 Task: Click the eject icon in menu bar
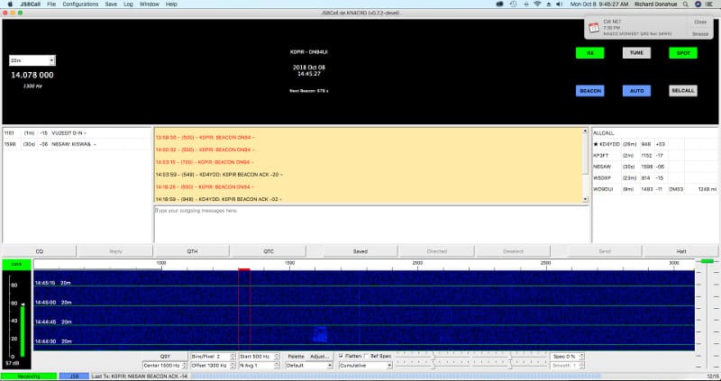click(x=549, y=4)
